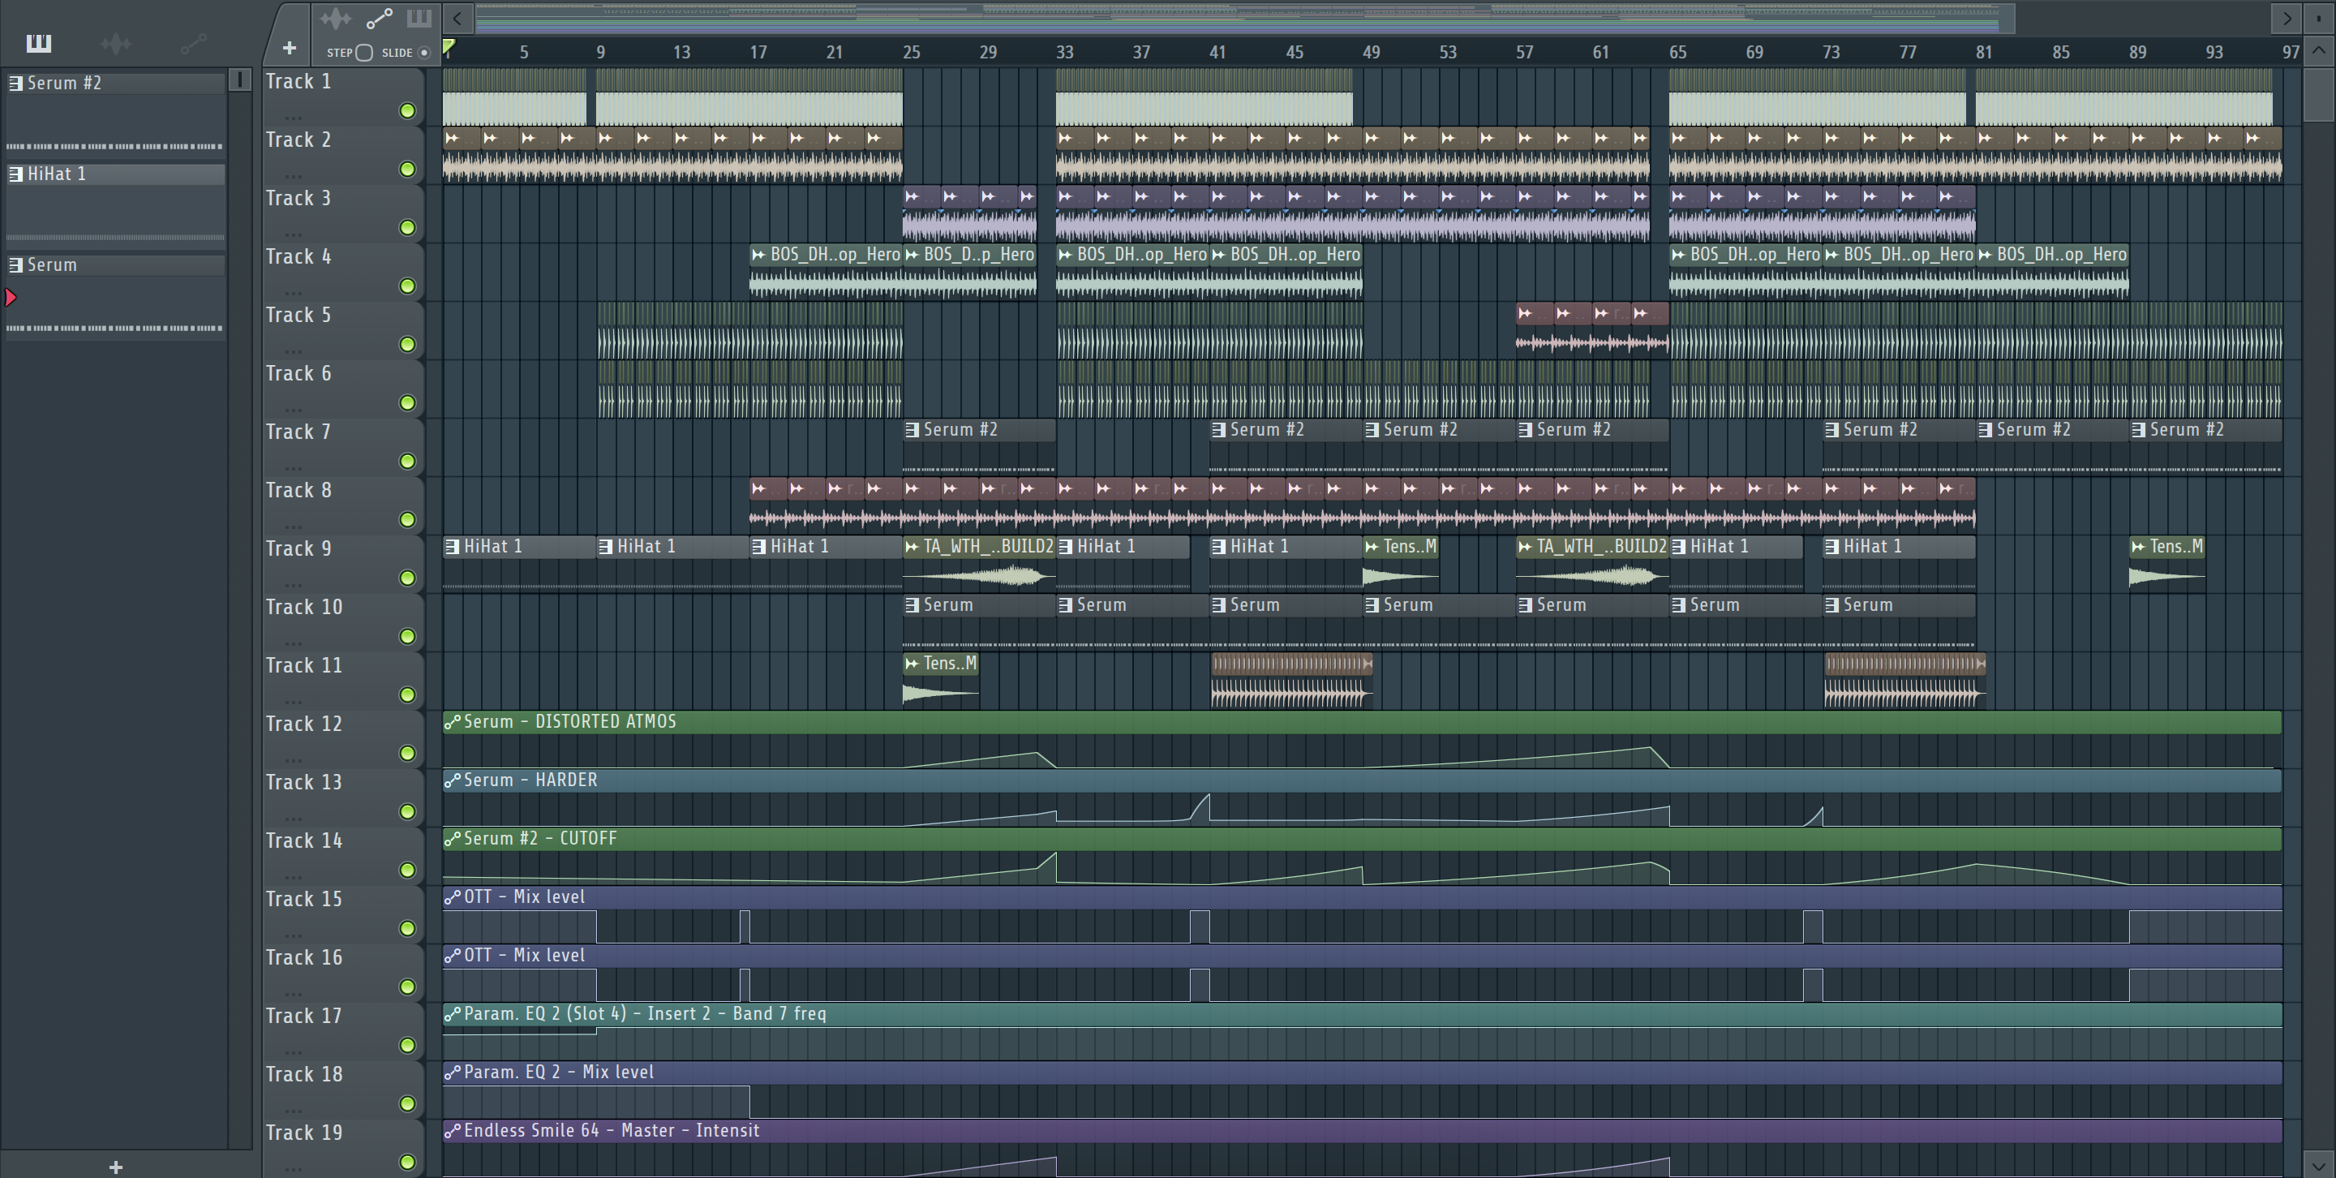Click the vertical scroll down arrow
Viewport: 2336px width, 1178px height.
2319,1164
